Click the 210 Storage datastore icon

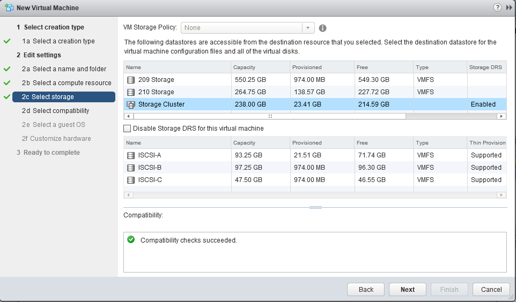131,92
